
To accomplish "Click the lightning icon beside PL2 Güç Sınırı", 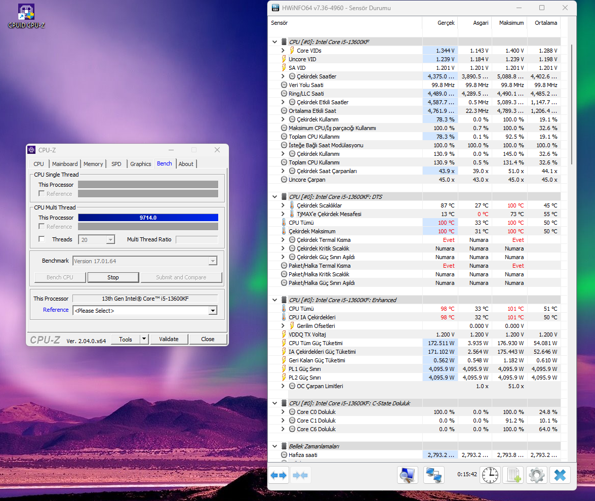I will (x=284, y=378).
